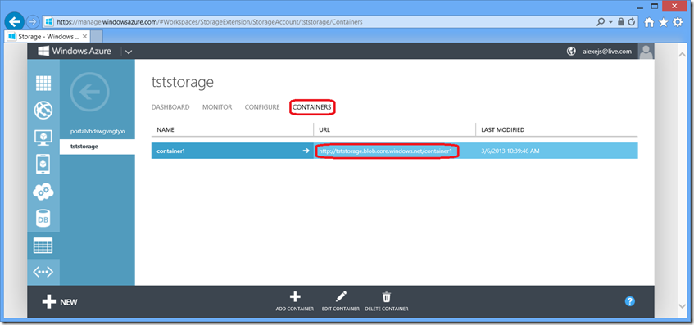
Task: Click the address bar search magnifier icon
Action: coord(601,21)
